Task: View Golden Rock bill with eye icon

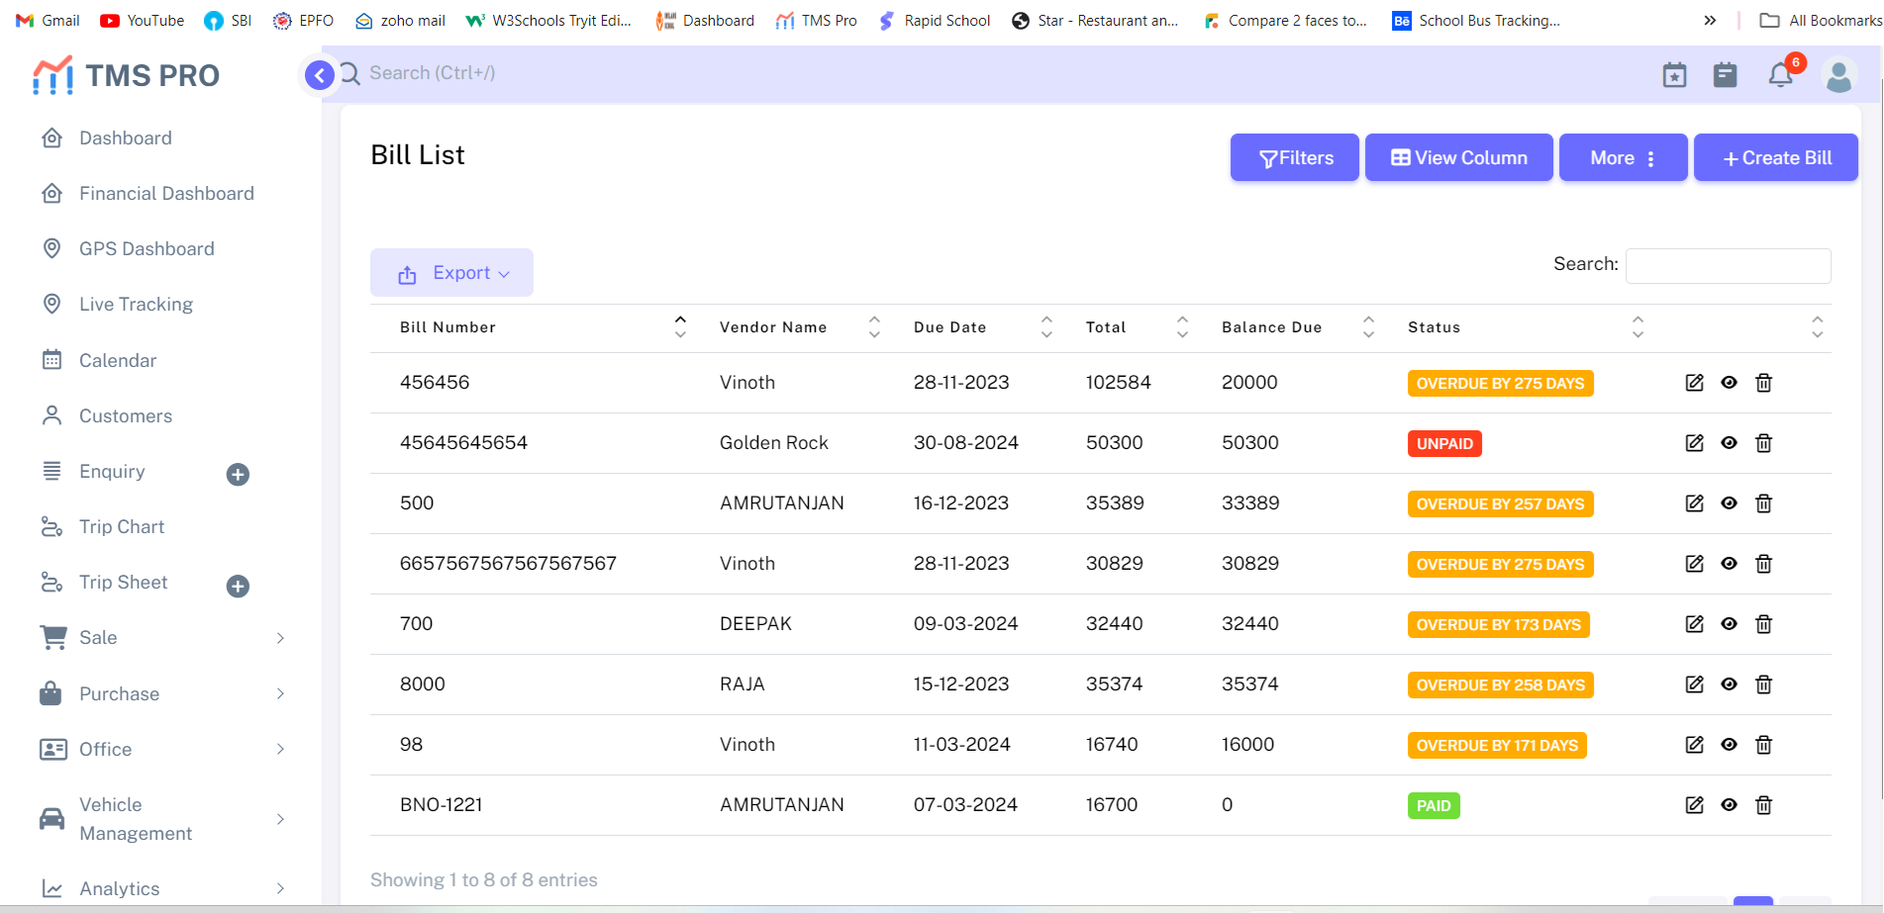Action: coord(1730,443)
